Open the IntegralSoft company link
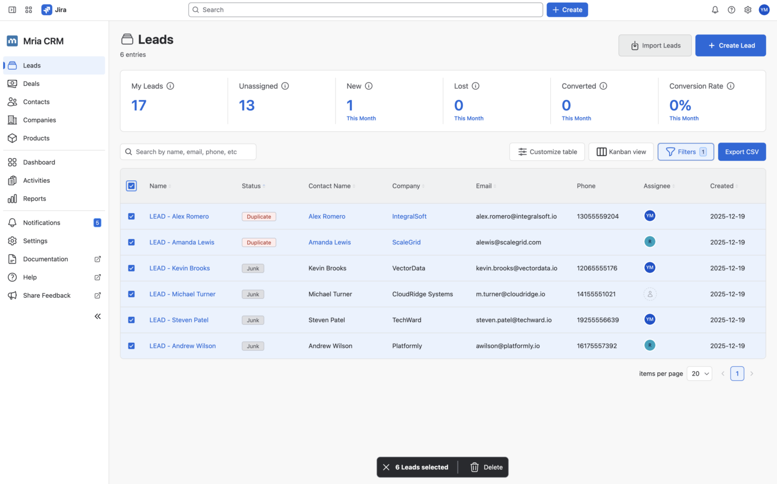Image resolution: width=777 pixels, height=484 pixels. tap(410, 216)
